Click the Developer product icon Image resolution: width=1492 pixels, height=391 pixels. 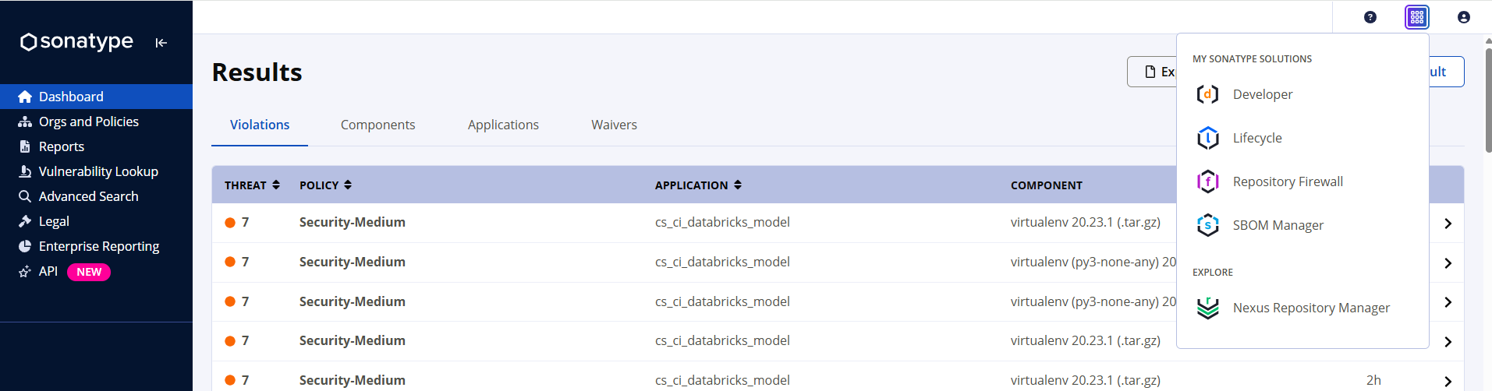tap(1208, 94)
